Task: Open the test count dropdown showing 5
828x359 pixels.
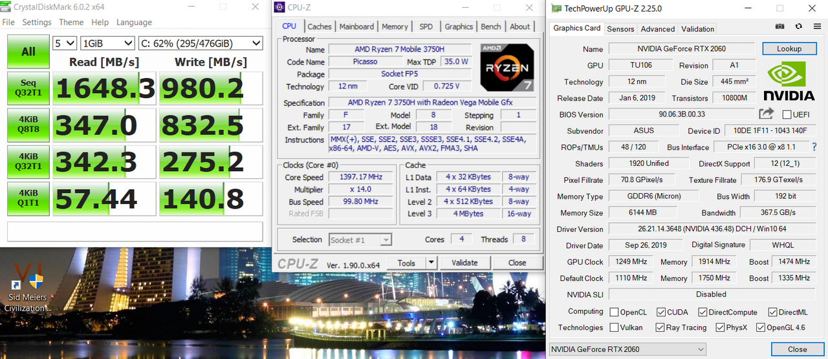Action: pos(65,43)
